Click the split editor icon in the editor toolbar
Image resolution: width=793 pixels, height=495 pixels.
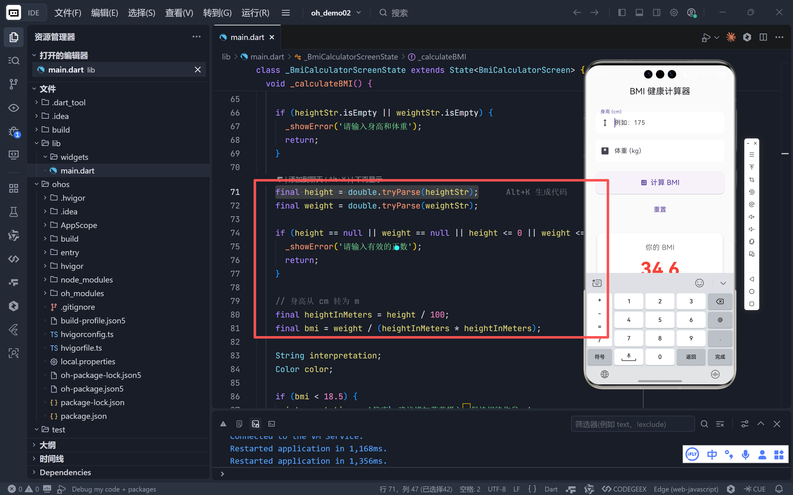[763, 37]
